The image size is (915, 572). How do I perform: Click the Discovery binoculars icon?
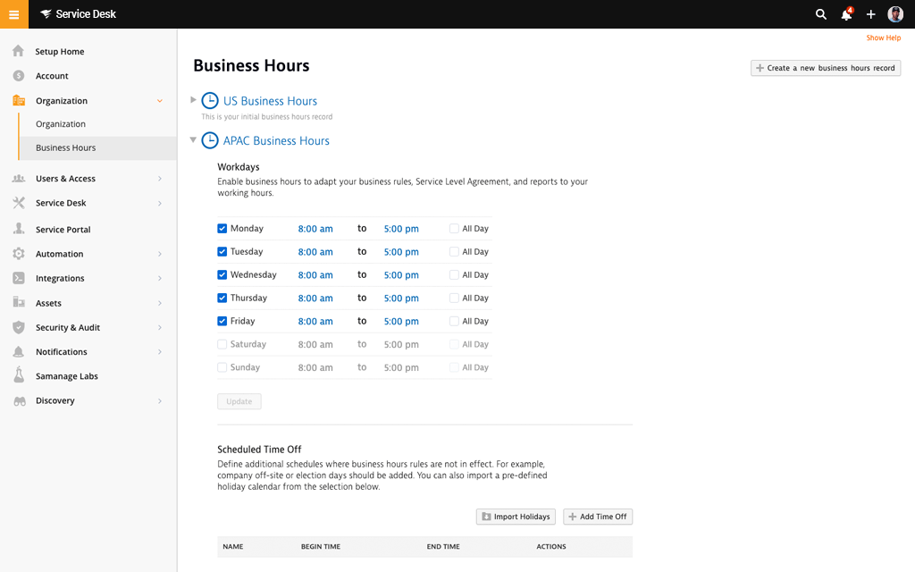20,401
